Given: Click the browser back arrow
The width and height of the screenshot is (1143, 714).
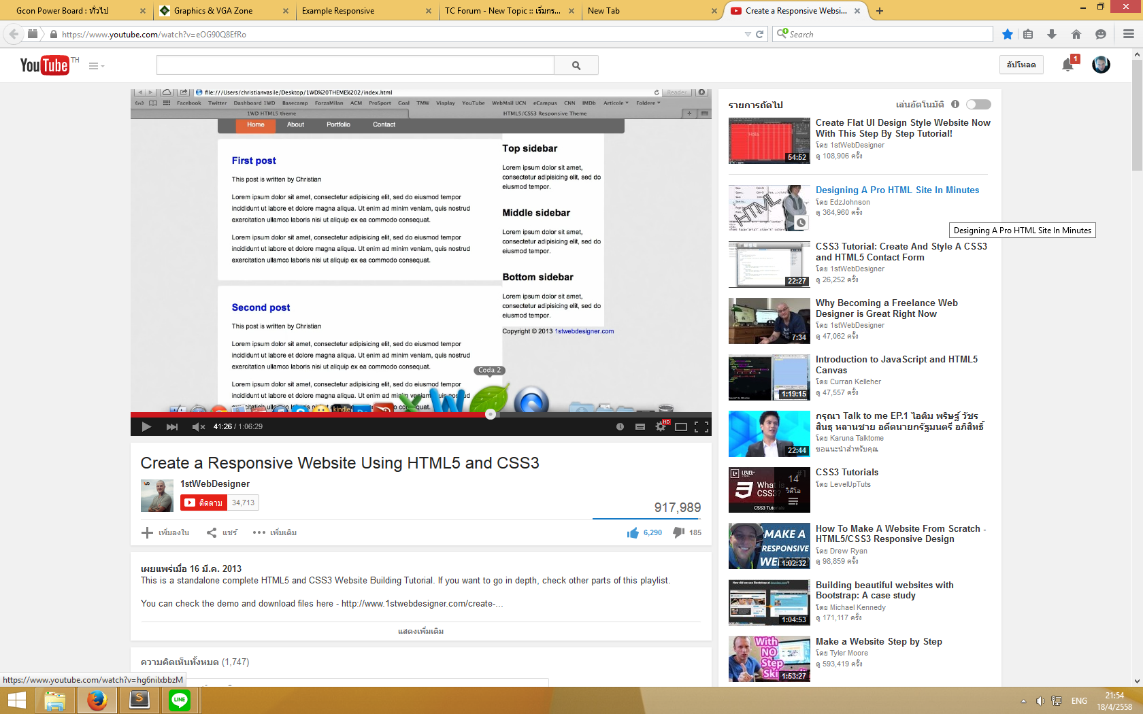Looking at the screenshot, I should click(x=14, y=34).
